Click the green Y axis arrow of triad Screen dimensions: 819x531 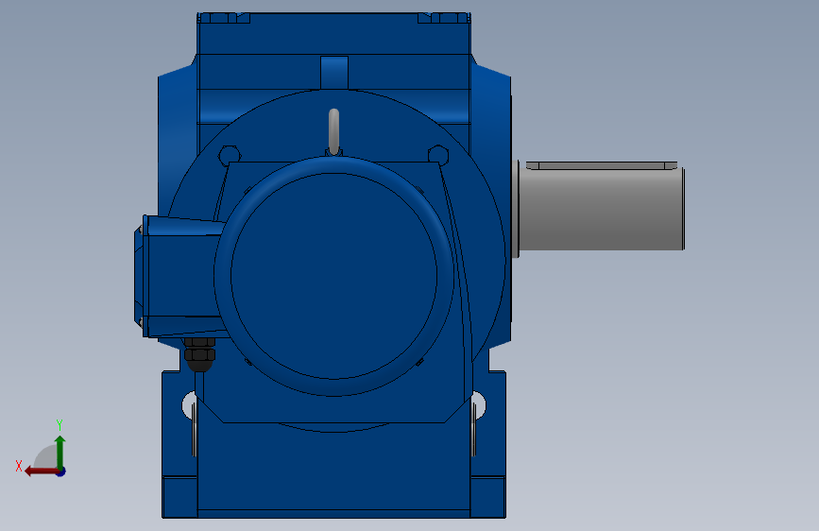60,452
